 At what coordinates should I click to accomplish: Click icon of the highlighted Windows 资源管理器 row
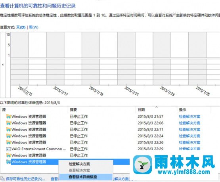click(x=8, y=162)
